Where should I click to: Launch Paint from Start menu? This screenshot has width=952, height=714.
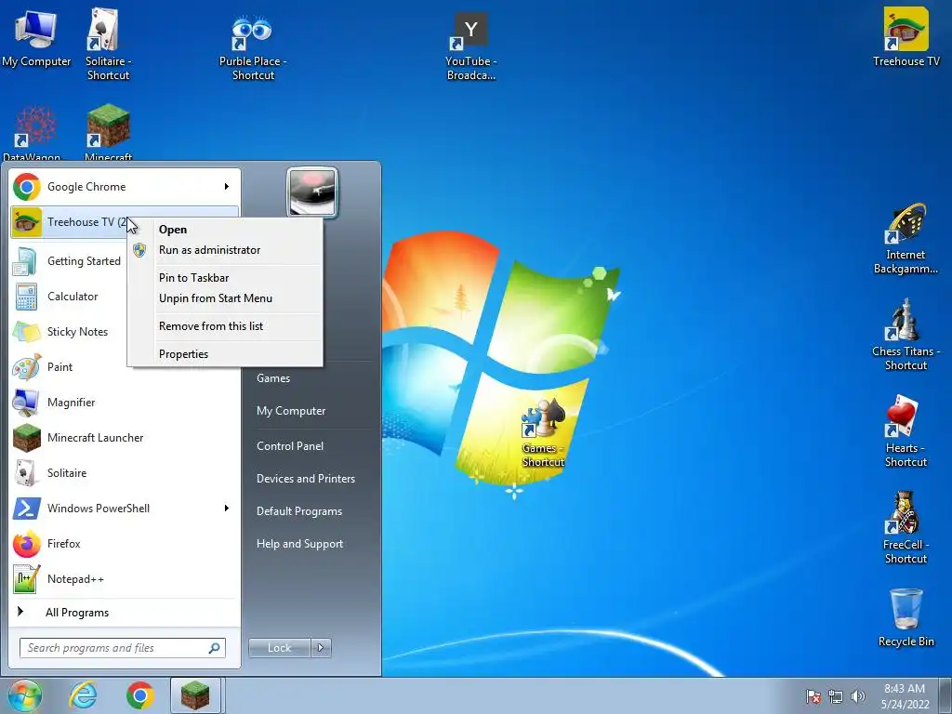point(68,366)
